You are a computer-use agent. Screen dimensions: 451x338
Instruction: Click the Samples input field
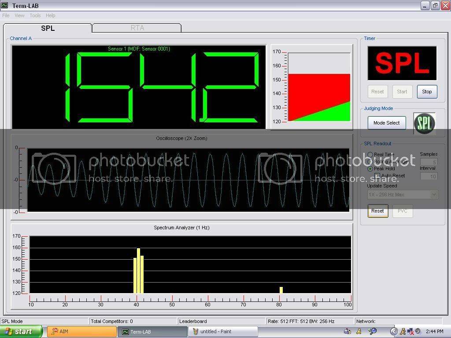429,162
